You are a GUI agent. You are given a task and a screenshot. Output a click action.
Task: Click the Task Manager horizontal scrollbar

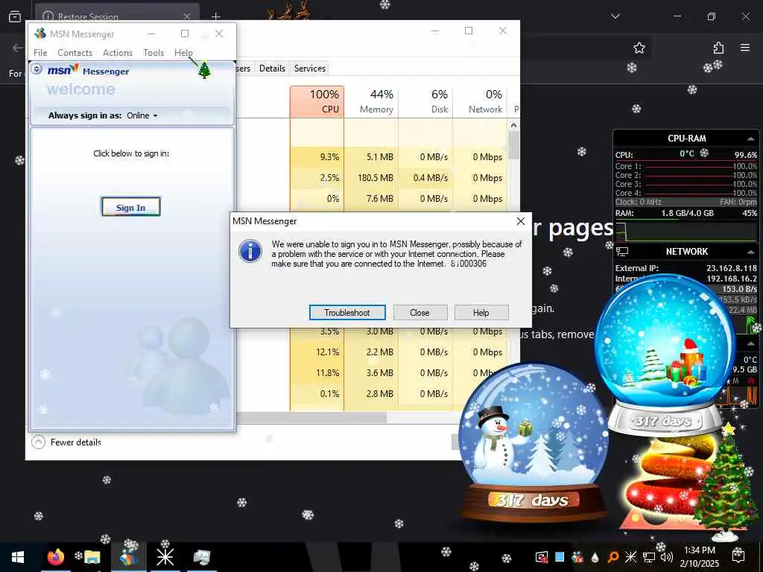coord(311,417)
